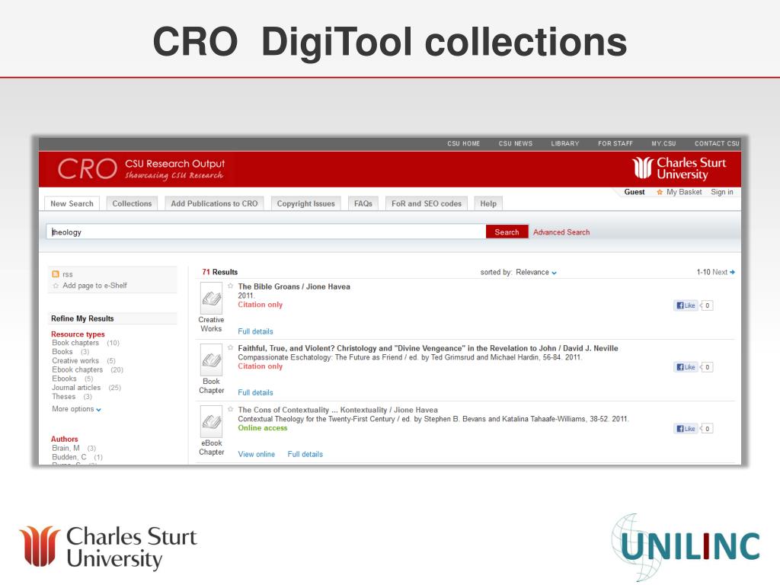Go to MY.CSU in top bar

(x=663, y=143)
